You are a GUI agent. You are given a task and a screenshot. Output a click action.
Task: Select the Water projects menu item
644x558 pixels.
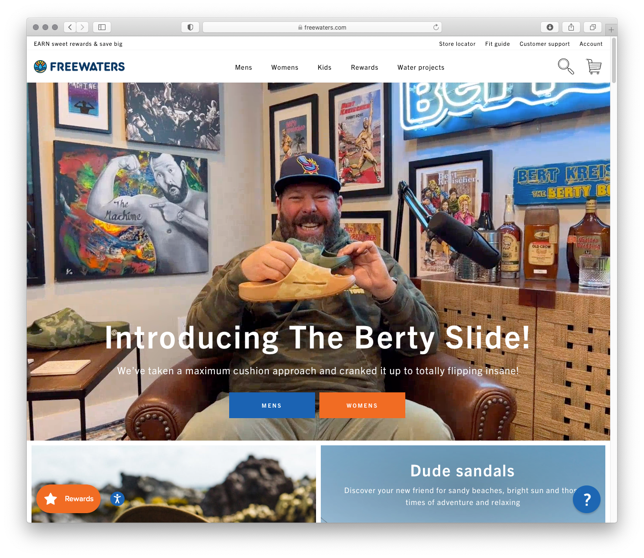(421, 67)
